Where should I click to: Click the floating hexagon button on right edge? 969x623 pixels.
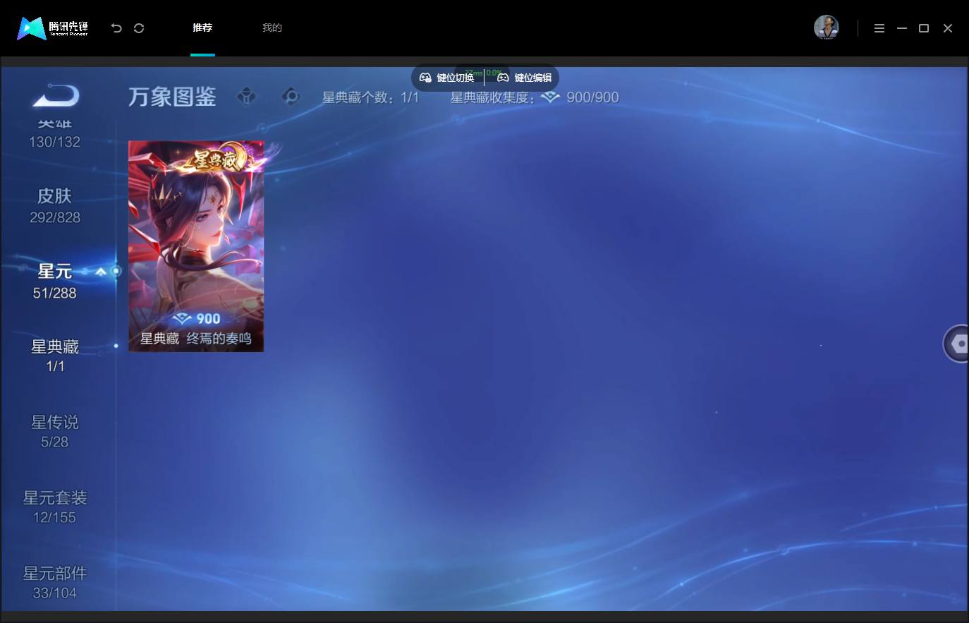(x=957, y=344)
